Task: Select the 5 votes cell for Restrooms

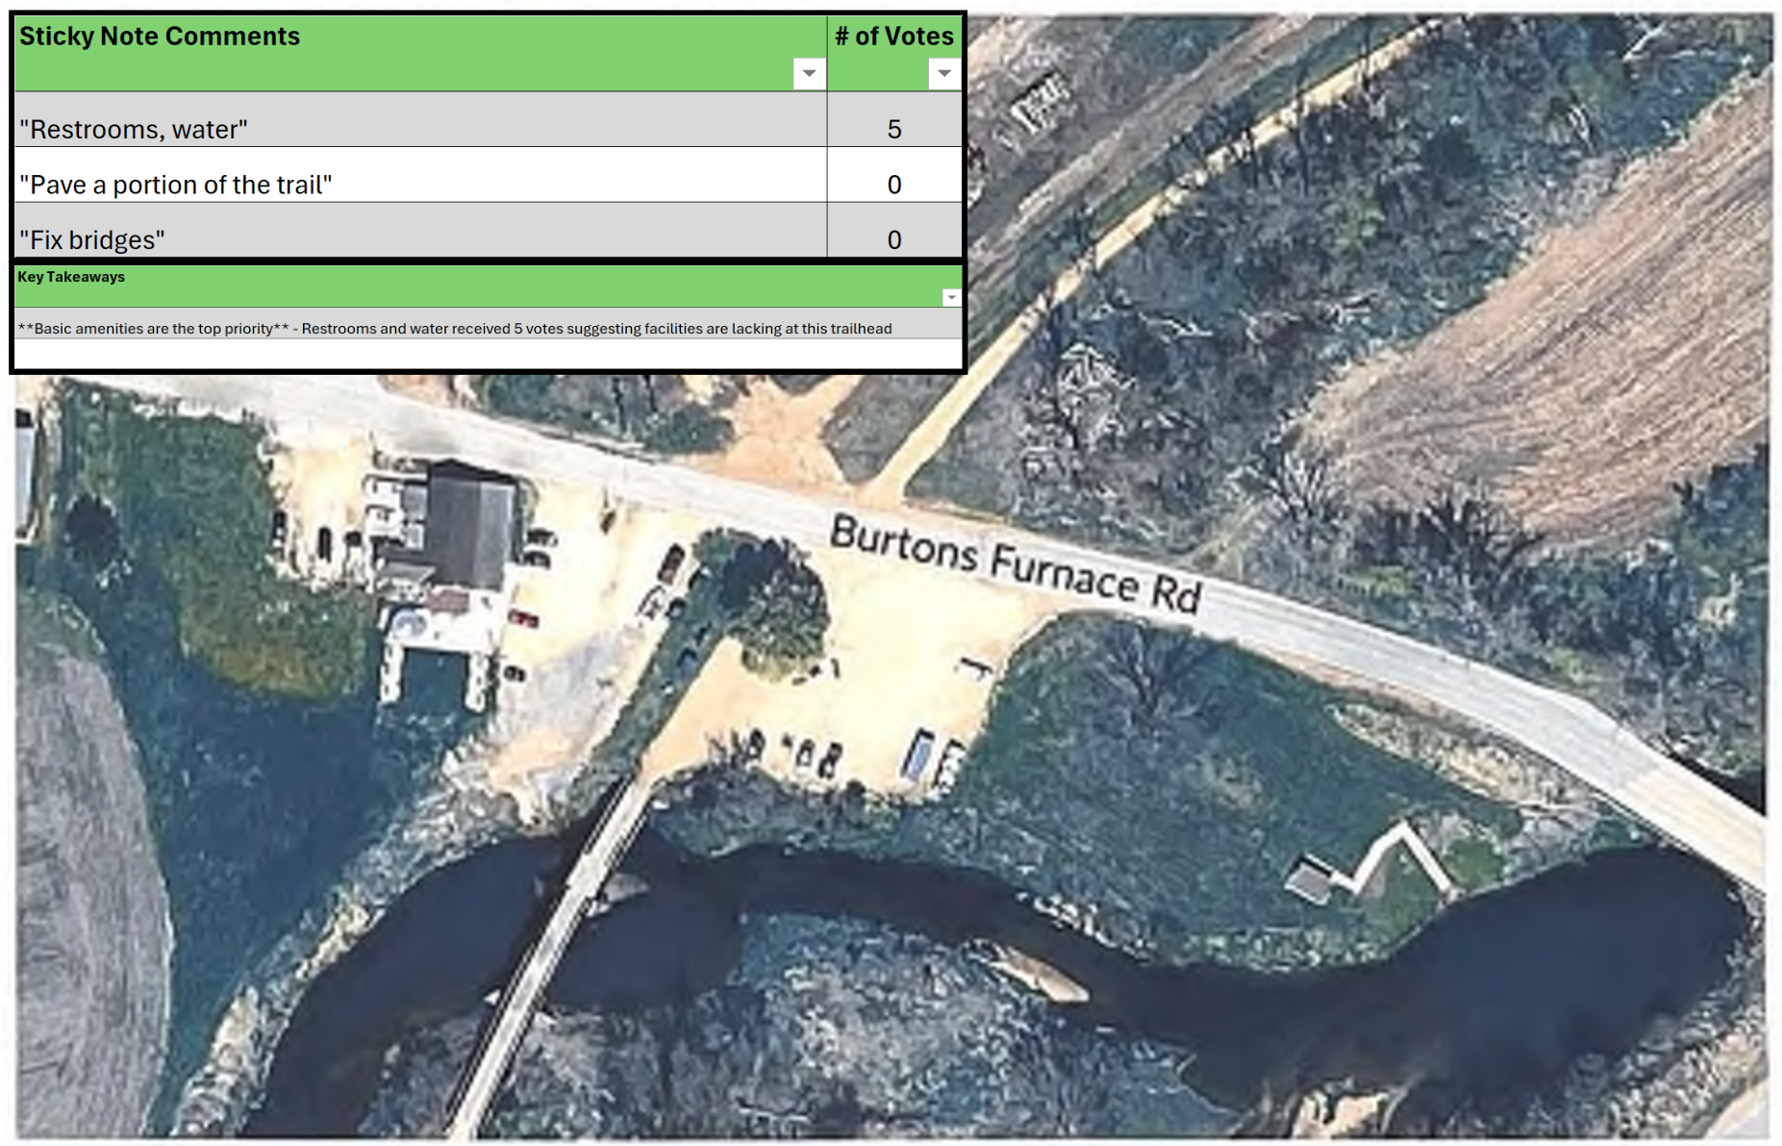Action: [x=894, y=120]
